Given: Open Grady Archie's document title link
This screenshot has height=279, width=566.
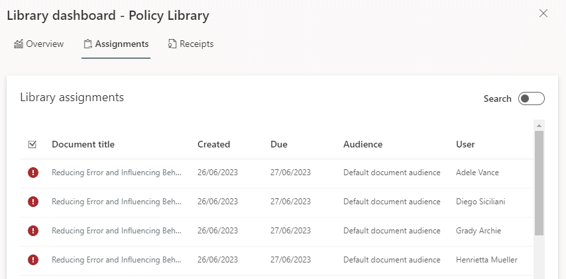Looking at the screenshot, I should pyautogui.click(x=116, y=231).
